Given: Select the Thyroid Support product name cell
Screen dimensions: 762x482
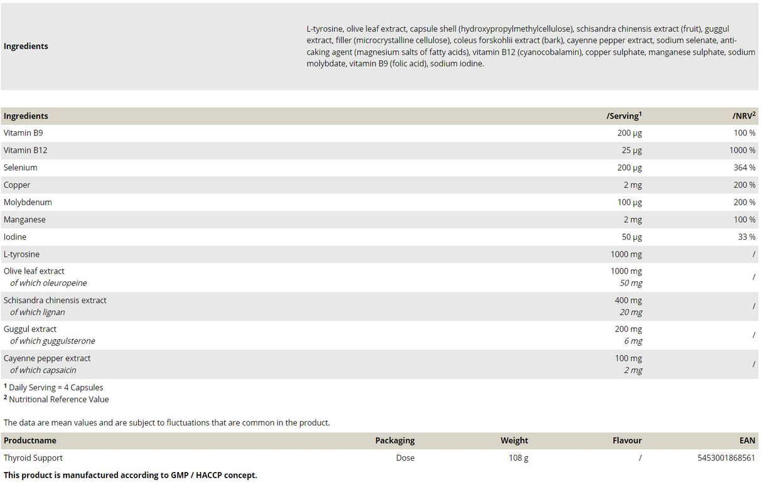Looking at the screenshot, I should pos(33,458).
